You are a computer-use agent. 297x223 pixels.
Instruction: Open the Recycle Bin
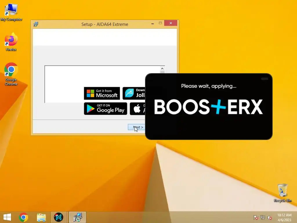pos(282,193)
